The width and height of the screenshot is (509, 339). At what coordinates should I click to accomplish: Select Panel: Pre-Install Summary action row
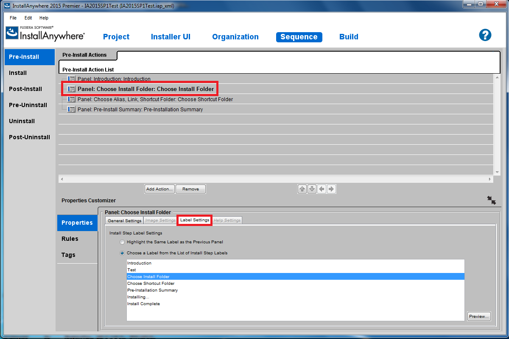[276, 109]
